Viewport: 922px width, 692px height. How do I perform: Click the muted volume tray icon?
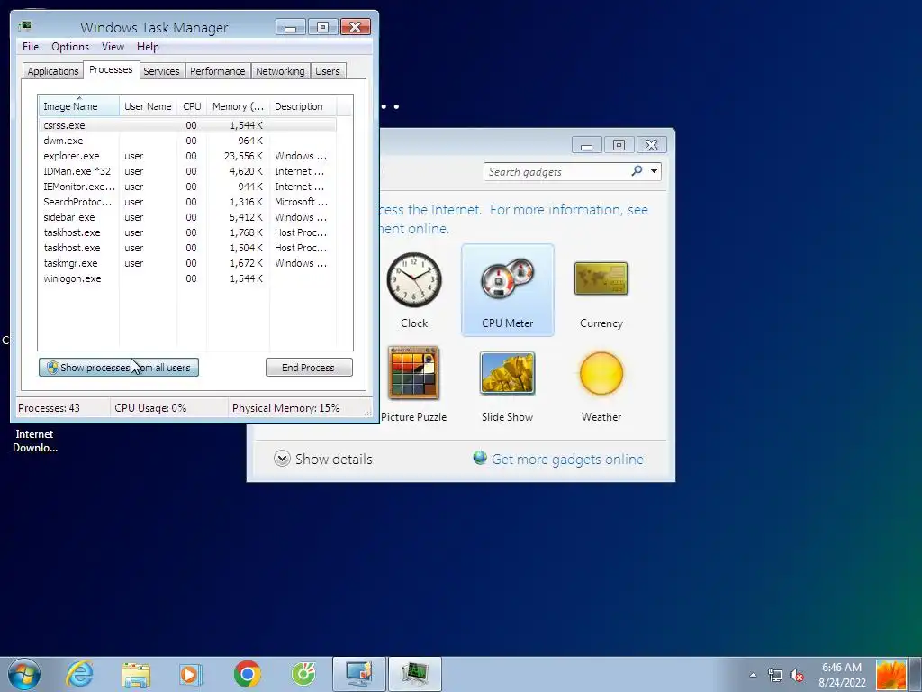pos(797,675)
